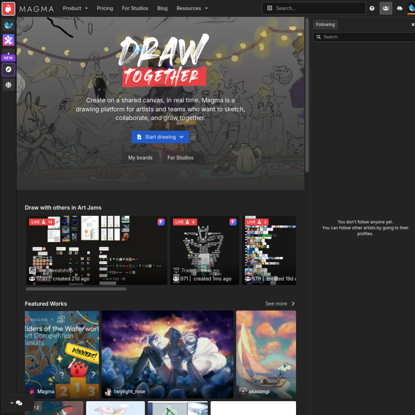See more Featured Works
Viewport: 415px width, 415px height.
280,303
